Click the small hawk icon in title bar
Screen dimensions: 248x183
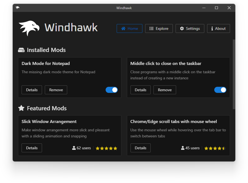click(x=18, y=8)
